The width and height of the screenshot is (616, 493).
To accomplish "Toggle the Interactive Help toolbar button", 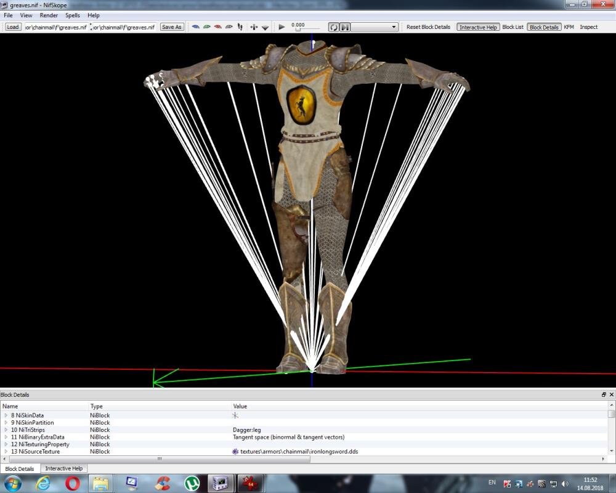I will [478, 27].
